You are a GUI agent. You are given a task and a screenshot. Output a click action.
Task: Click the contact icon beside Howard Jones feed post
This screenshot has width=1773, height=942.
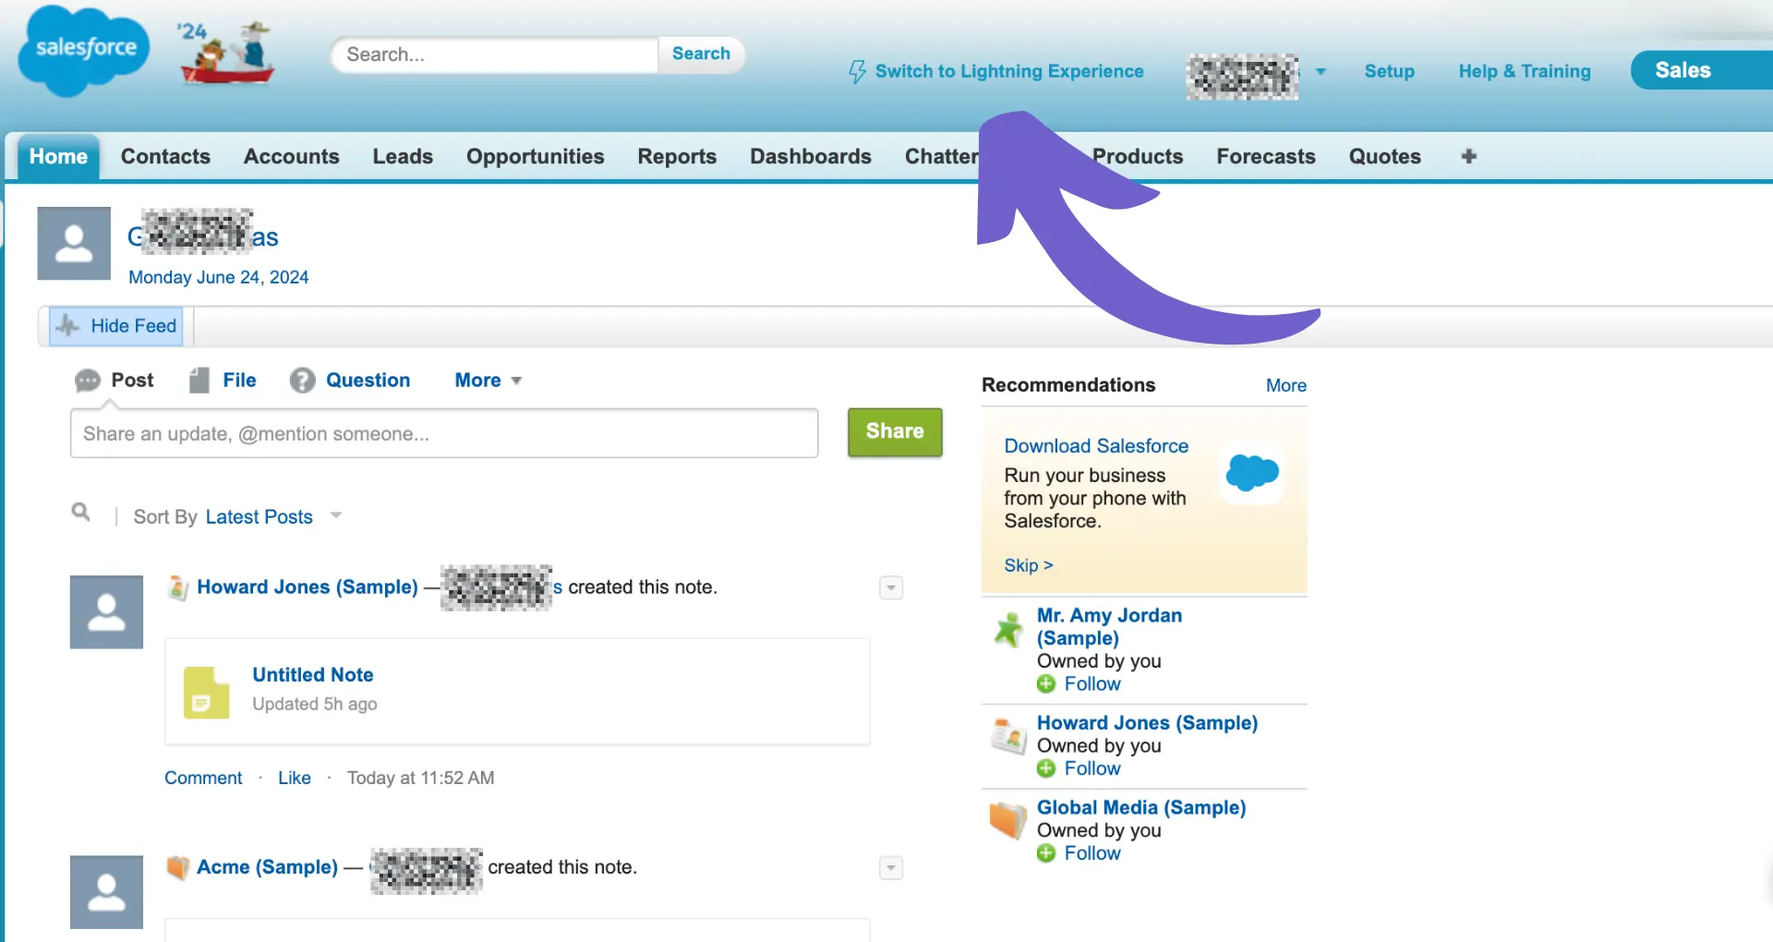click(178, 587)
